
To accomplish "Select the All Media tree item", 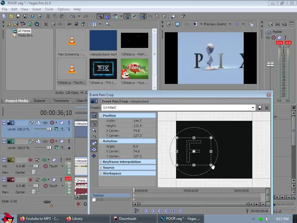I will point(24,31).
